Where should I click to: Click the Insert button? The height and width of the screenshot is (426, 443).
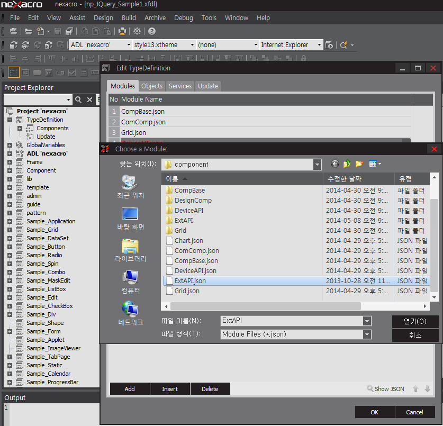(170, 389)
